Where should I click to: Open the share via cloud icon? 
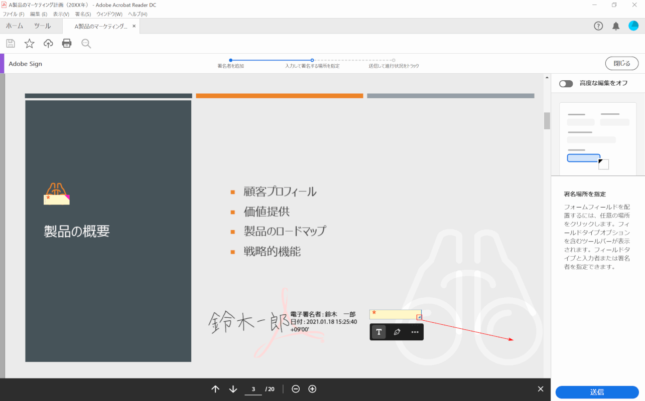48,43
